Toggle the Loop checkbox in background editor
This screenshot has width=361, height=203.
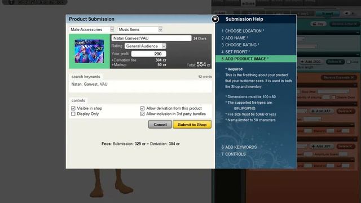(349, 61)
